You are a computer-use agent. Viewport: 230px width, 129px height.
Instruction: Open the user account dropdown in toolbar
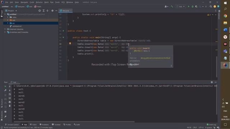[166, 6]
